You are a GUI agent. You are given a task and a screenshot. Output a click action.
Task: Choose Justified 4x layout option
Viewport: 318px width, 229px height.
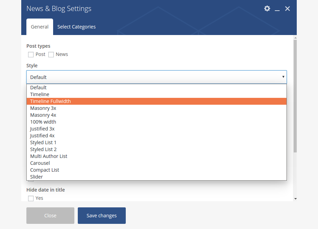pos(42,136)
